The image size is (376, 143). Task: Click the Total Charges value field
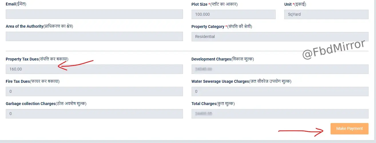pos(280,114)
